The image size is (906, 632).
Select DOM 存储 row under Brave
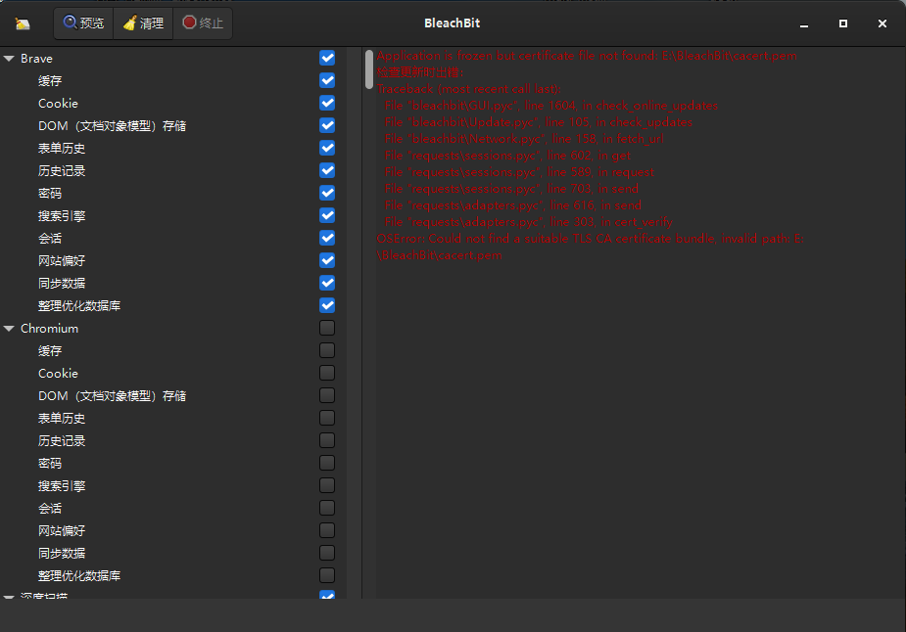tap(112, 126)
